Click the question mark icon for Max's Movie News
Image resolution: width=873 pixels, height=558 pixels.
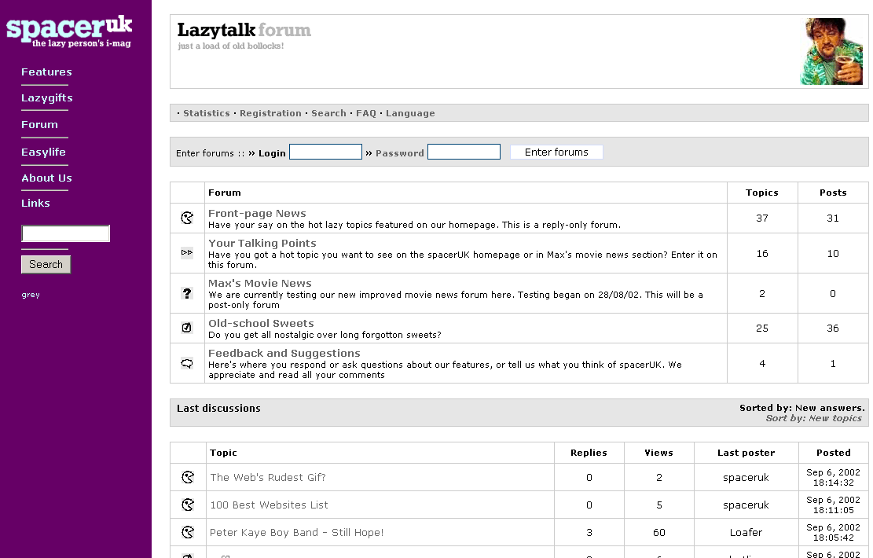(x=187, y=293)
